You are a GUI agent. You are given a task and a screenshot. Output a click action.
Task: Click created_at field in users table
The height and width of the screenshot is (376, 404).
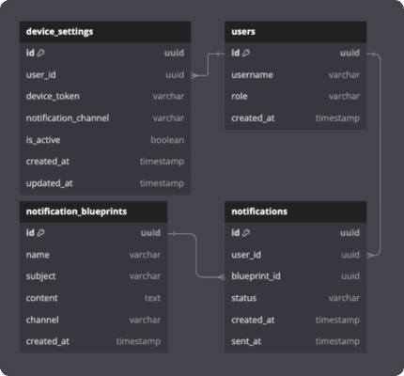tap(296, 118)
